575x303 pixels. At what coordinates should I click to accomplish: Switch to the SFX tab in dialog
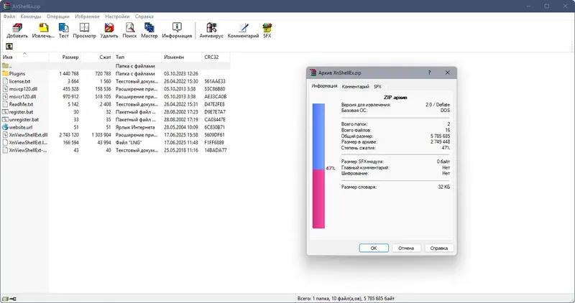click(x=377, y=87)
